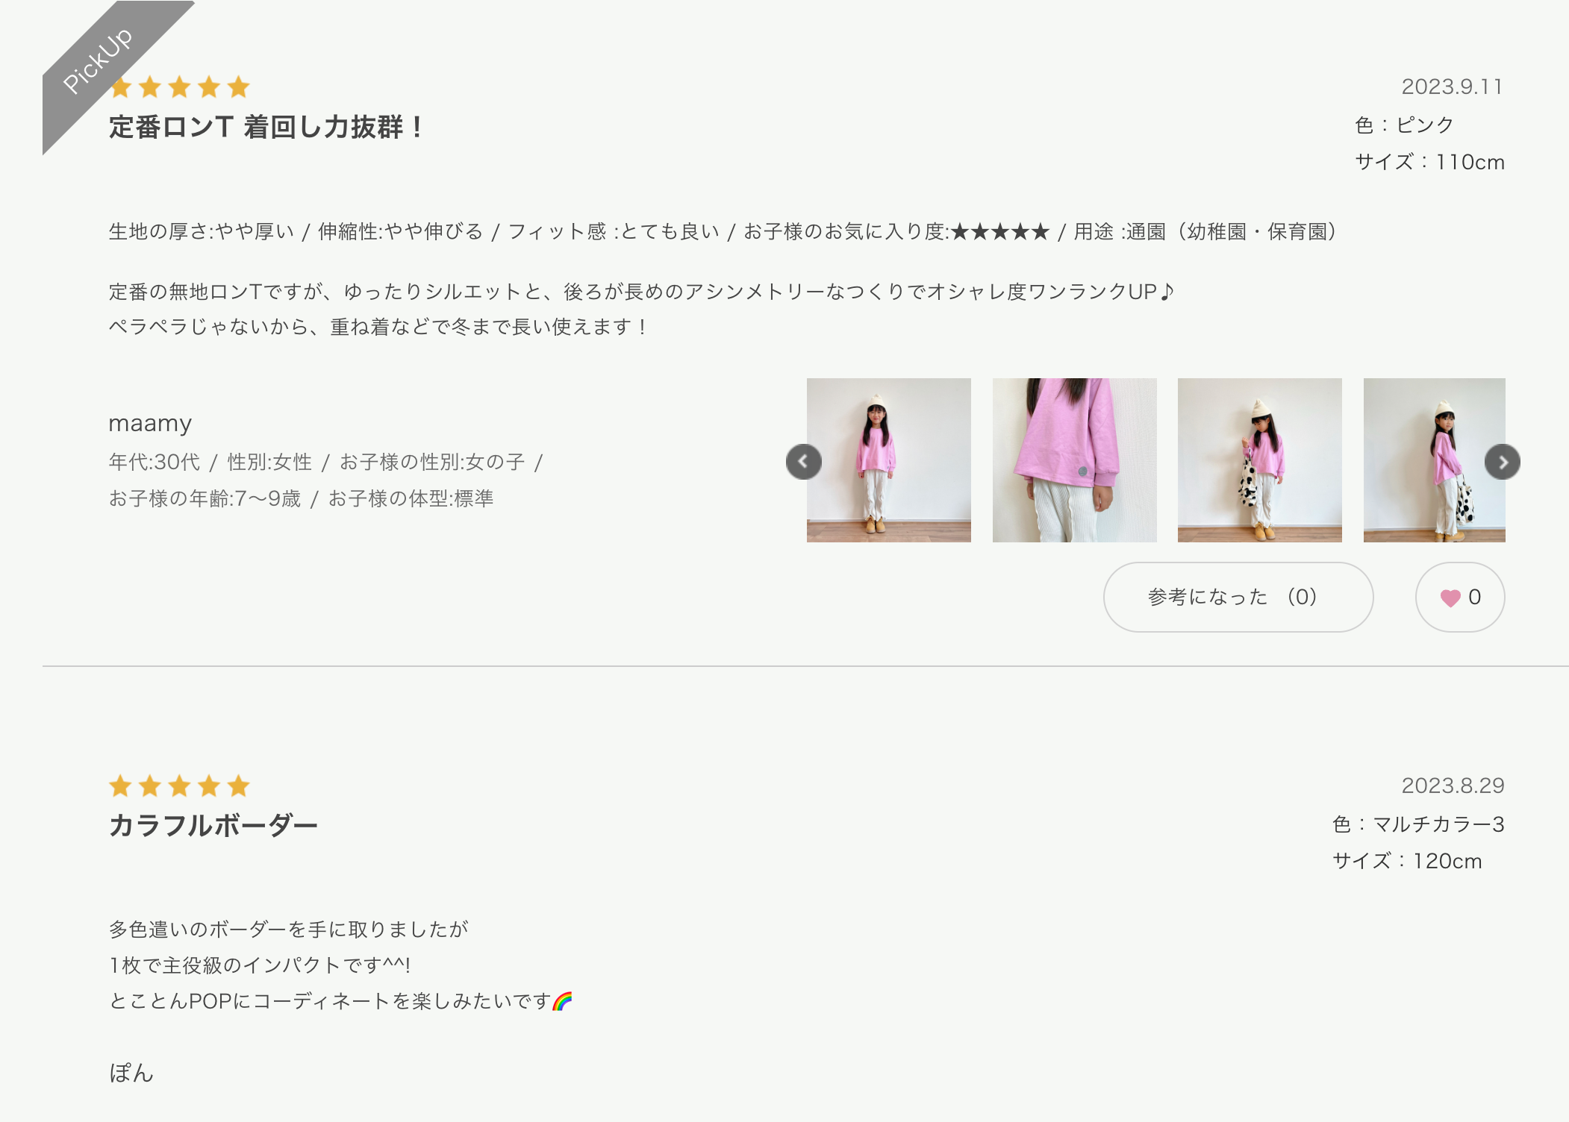Screen dimensions: 1569x1122
Task: Click the カラフルボーダー review star rating
Action: pos(179,786)
